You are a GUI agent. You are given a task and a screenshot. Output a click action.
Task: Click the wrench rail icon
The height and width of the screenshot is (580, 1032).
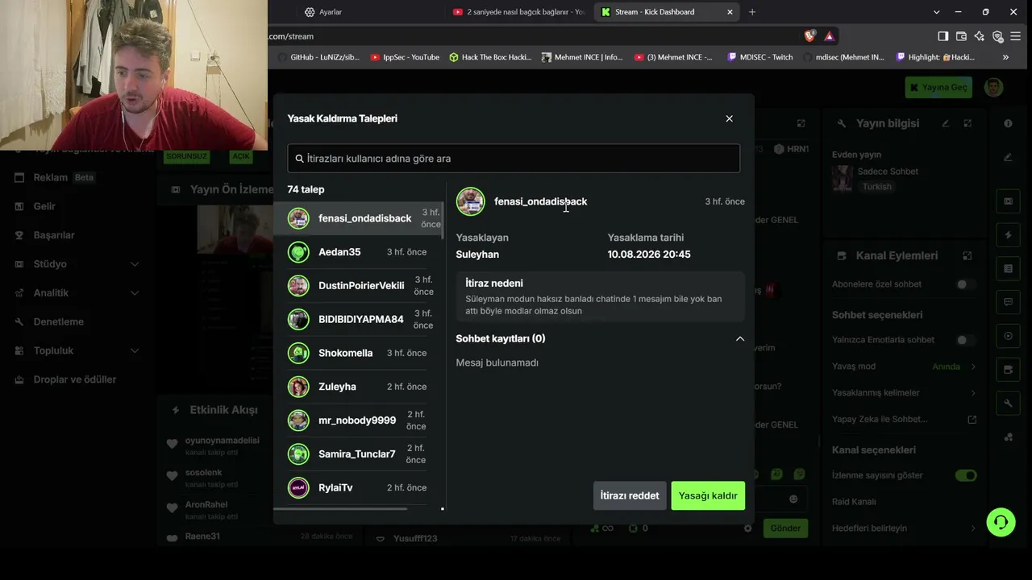(1008, 403)
